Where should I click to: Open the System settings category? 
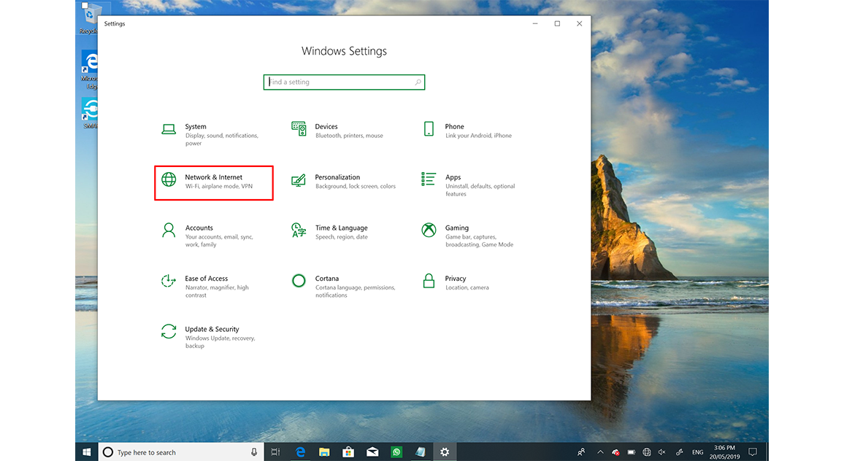click(212, 134)
